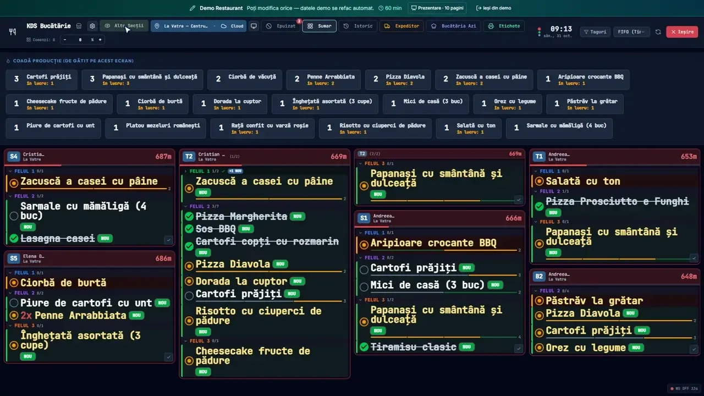Click the red Ieșire button
The height and width of the screenshot is (396, 704).
tap(682, 32)
